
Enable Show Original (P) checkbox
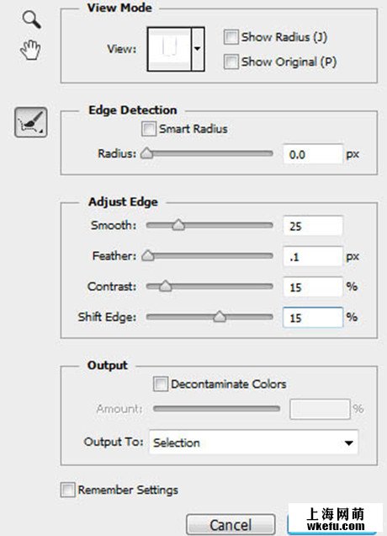pyautogui.click(x=231, y=62)
